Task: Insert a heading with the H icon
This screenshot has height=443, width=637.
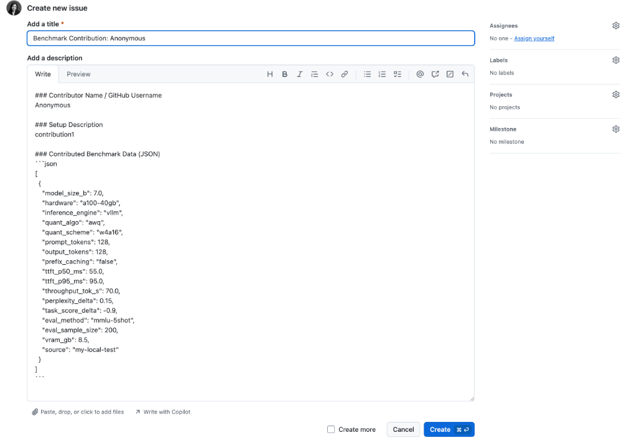Action: coord(270,74)
